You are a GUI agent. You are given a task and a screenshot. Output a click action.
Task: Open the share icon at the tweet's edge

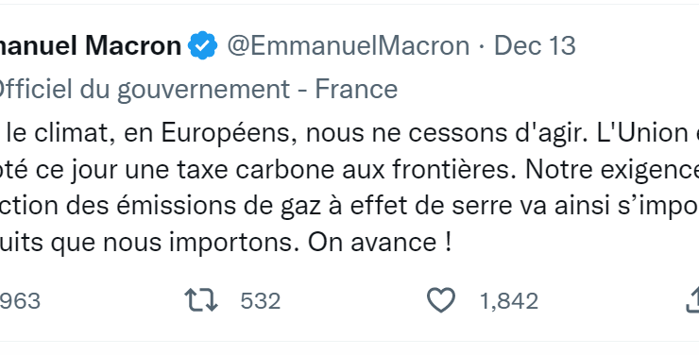coord(692,300)
